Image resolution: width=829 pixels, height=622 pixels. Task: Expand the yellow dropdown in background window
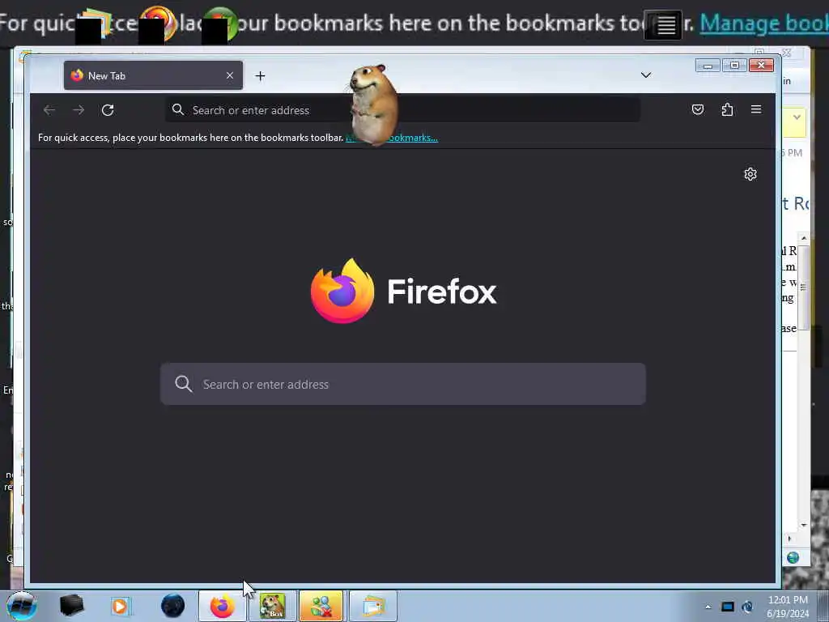[797, 117]
